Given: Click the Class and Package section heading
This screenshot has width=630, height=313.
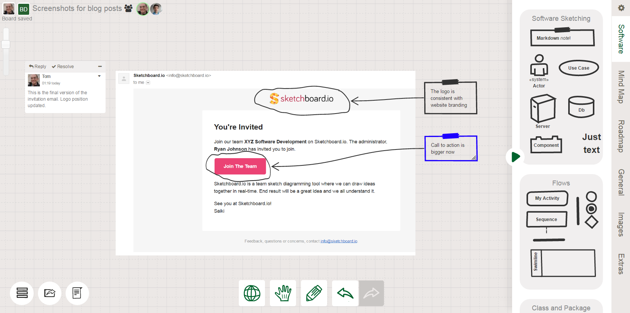Looking at the screenshot, I should tap(561, 308).
